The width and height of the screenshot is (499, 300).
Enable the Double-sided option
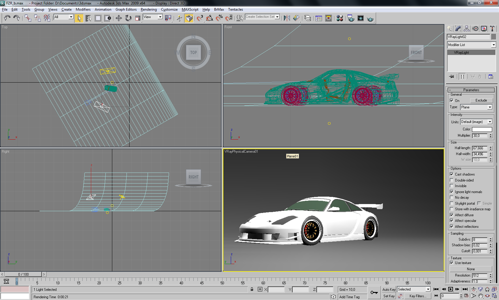click(451, 180)
